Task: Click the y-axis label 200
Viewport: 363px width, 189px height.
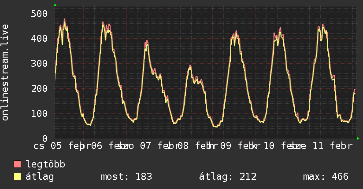Action: (39, 88)
